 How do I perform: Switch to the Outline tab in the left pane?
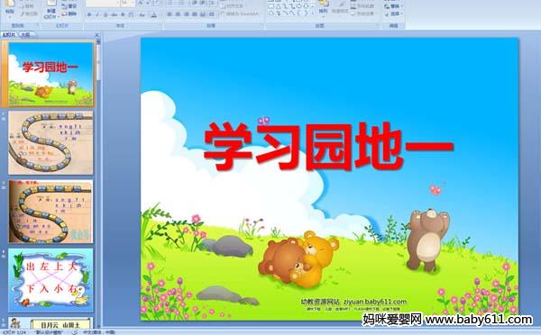pos(25,35)
